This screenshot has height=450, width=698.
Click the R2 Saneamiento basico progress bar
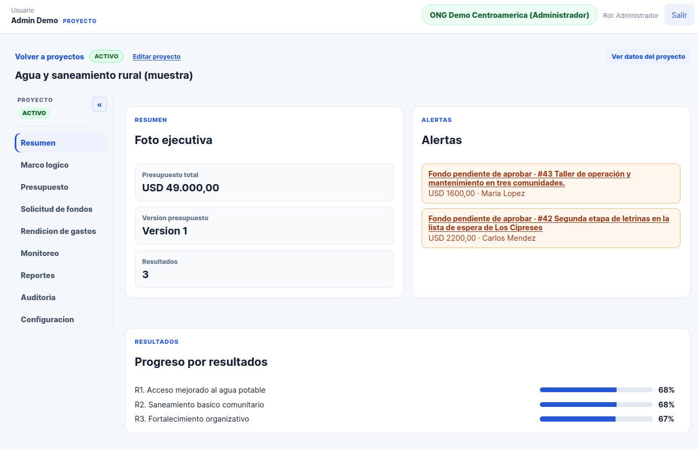pos(596,405)
